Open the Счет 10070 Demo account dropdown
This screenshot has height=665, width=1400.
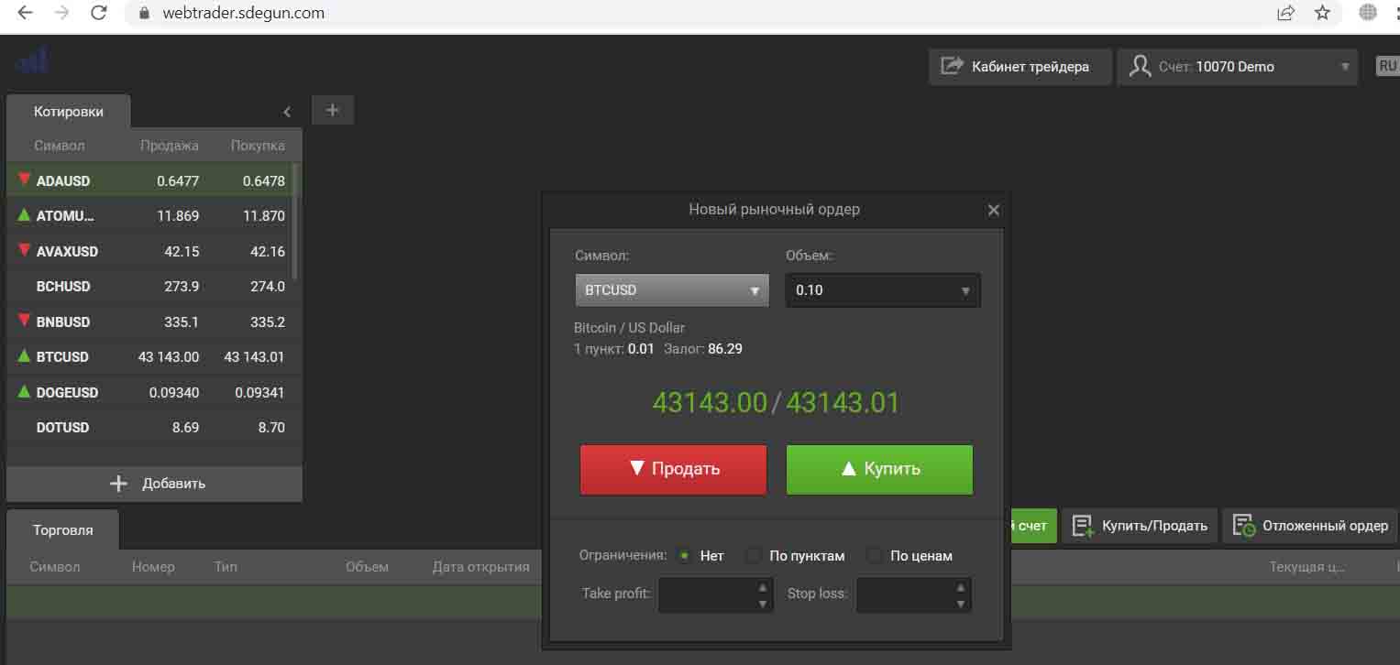(x=1237, y=66)
